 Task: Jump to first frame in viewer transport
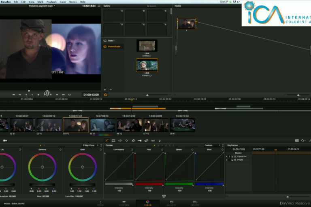click(x=13, y=95)
